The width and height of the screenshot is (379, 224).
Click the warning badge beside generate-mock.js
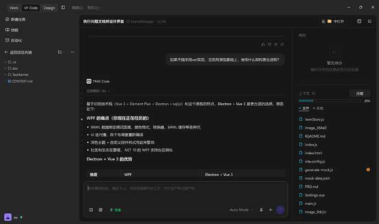coord(368,170)
